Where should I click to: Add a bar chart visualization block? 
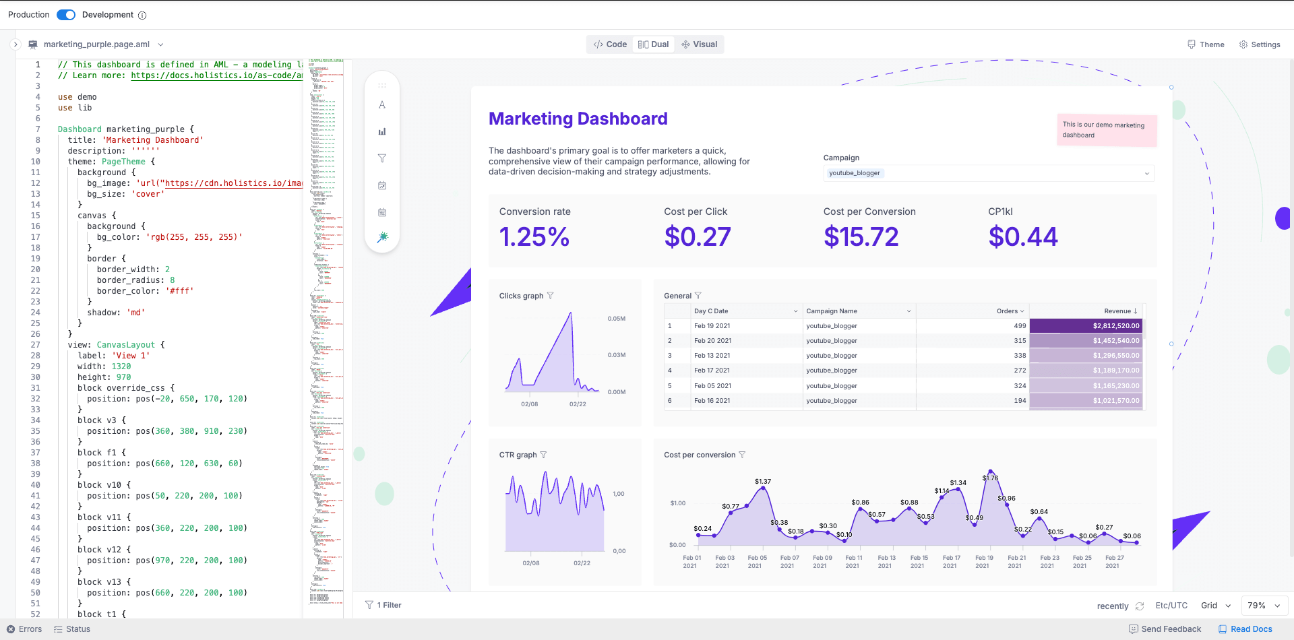tap(382, 132)
